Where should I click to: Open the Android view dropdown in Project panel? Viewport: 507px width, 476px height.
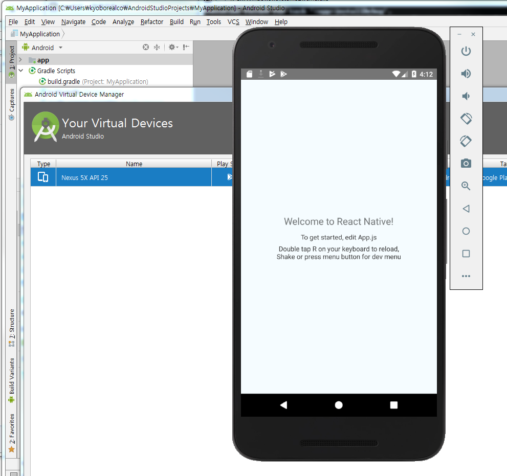pyautogui.click(x=42, y=48)
